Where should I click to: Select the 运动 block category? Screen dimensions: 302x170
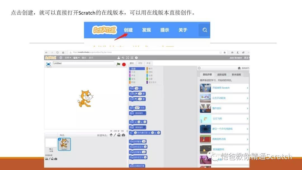pos(137,69)
